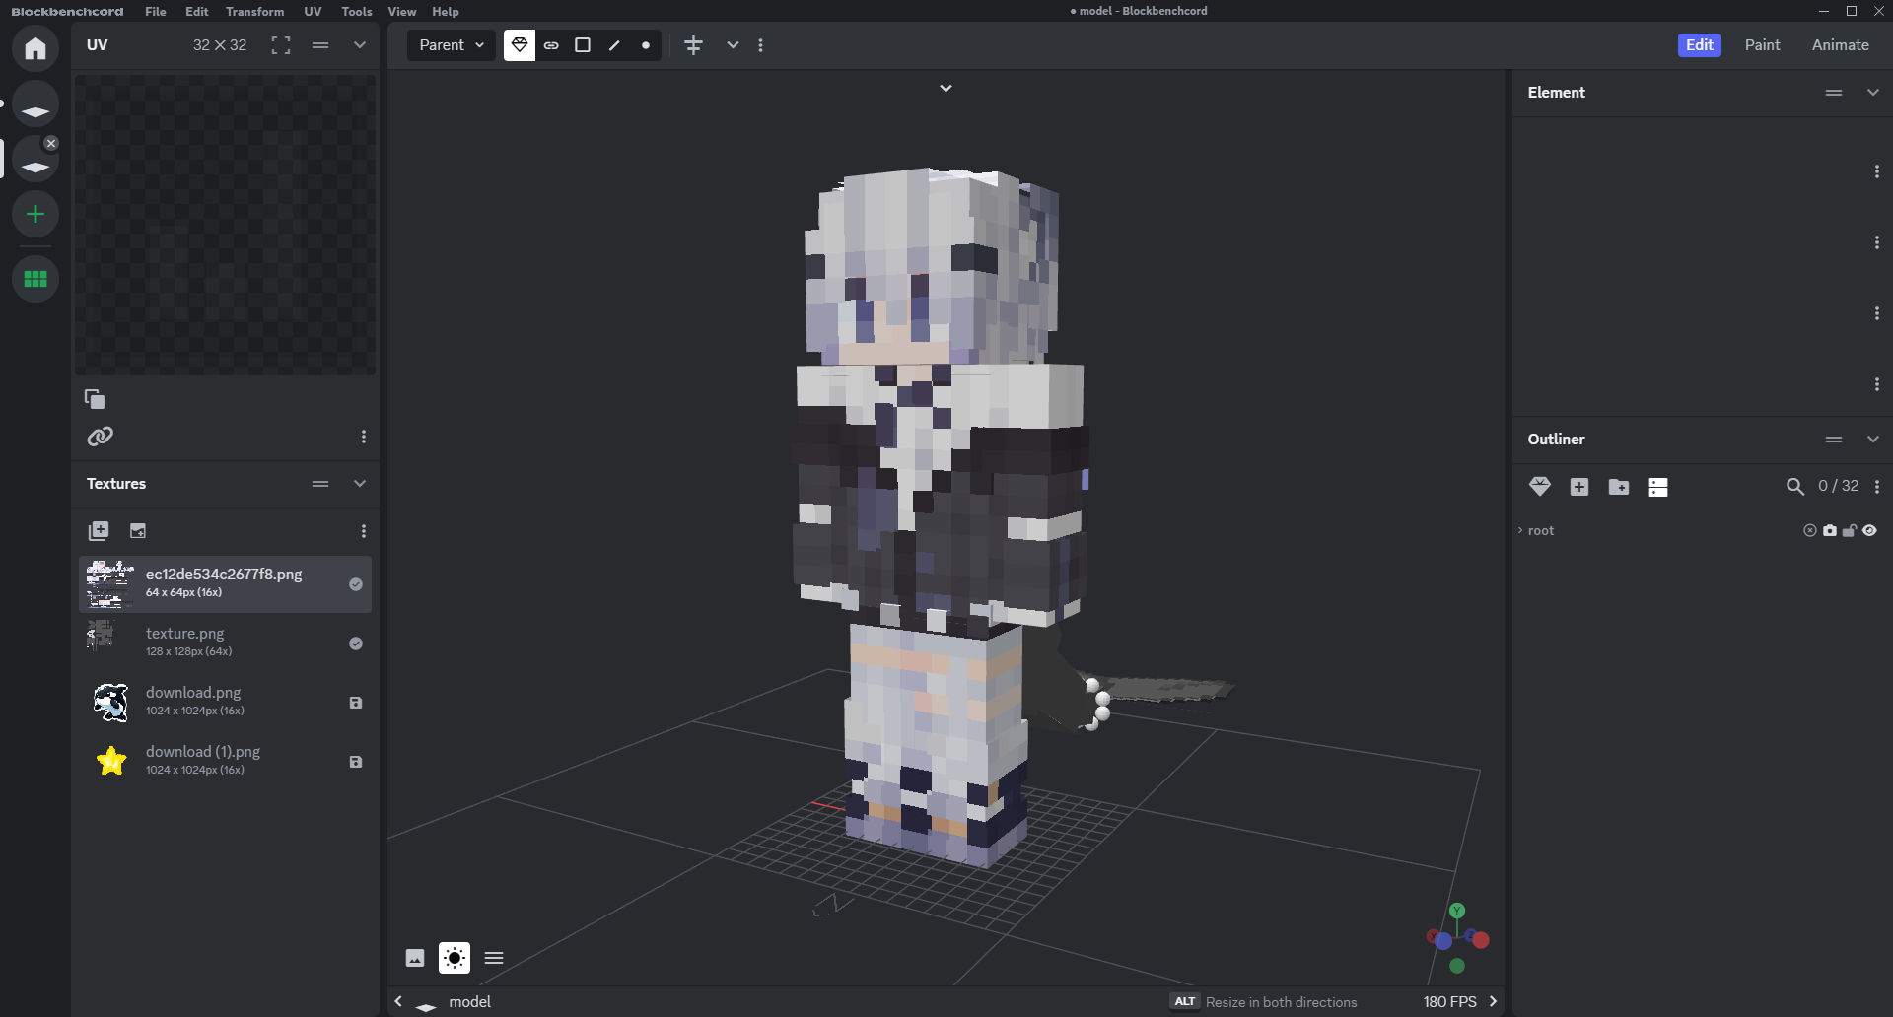
Task: Click the Add Group folder icon in Outliner
Action: point(1619,487)
